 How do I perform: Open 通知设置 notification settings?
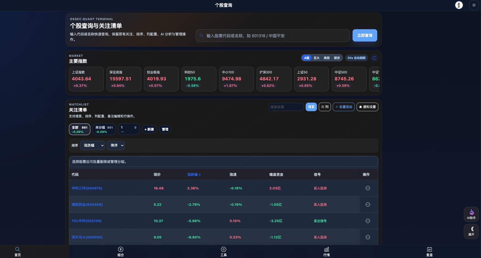(367, 107)
